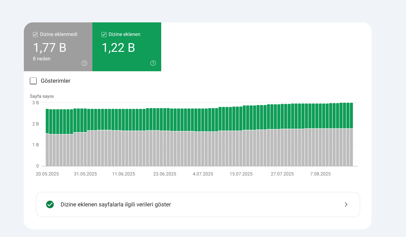Click the 23.06.2025 date axis label
The height and width of the screenshot is (237, 406).
tap(165, 174)
